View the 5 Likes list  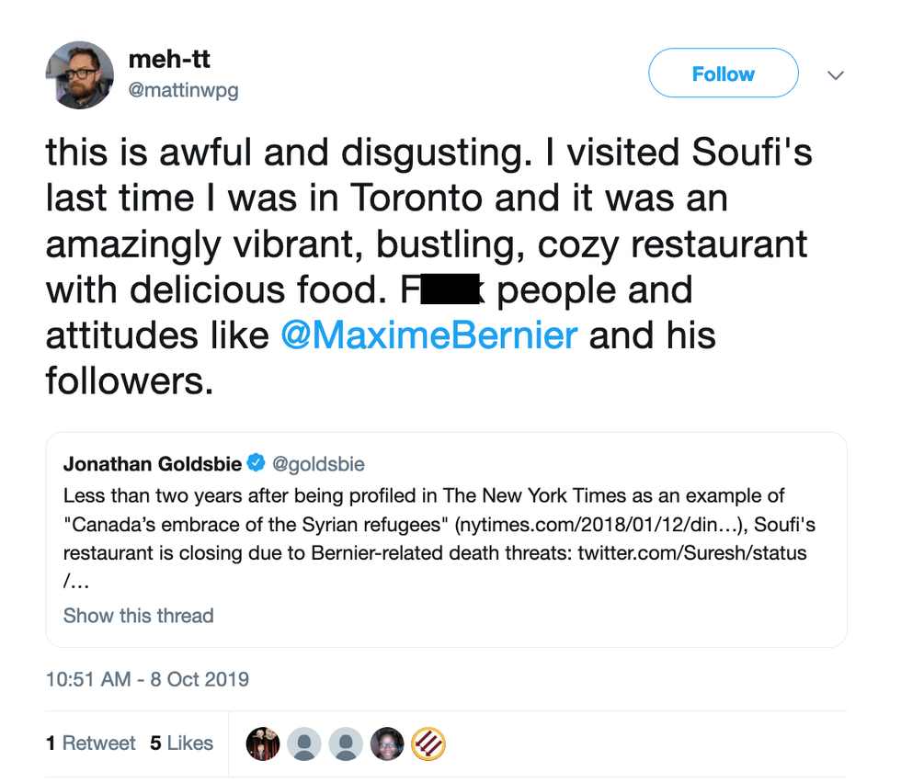pyautogui.click(x=182, y=743)
